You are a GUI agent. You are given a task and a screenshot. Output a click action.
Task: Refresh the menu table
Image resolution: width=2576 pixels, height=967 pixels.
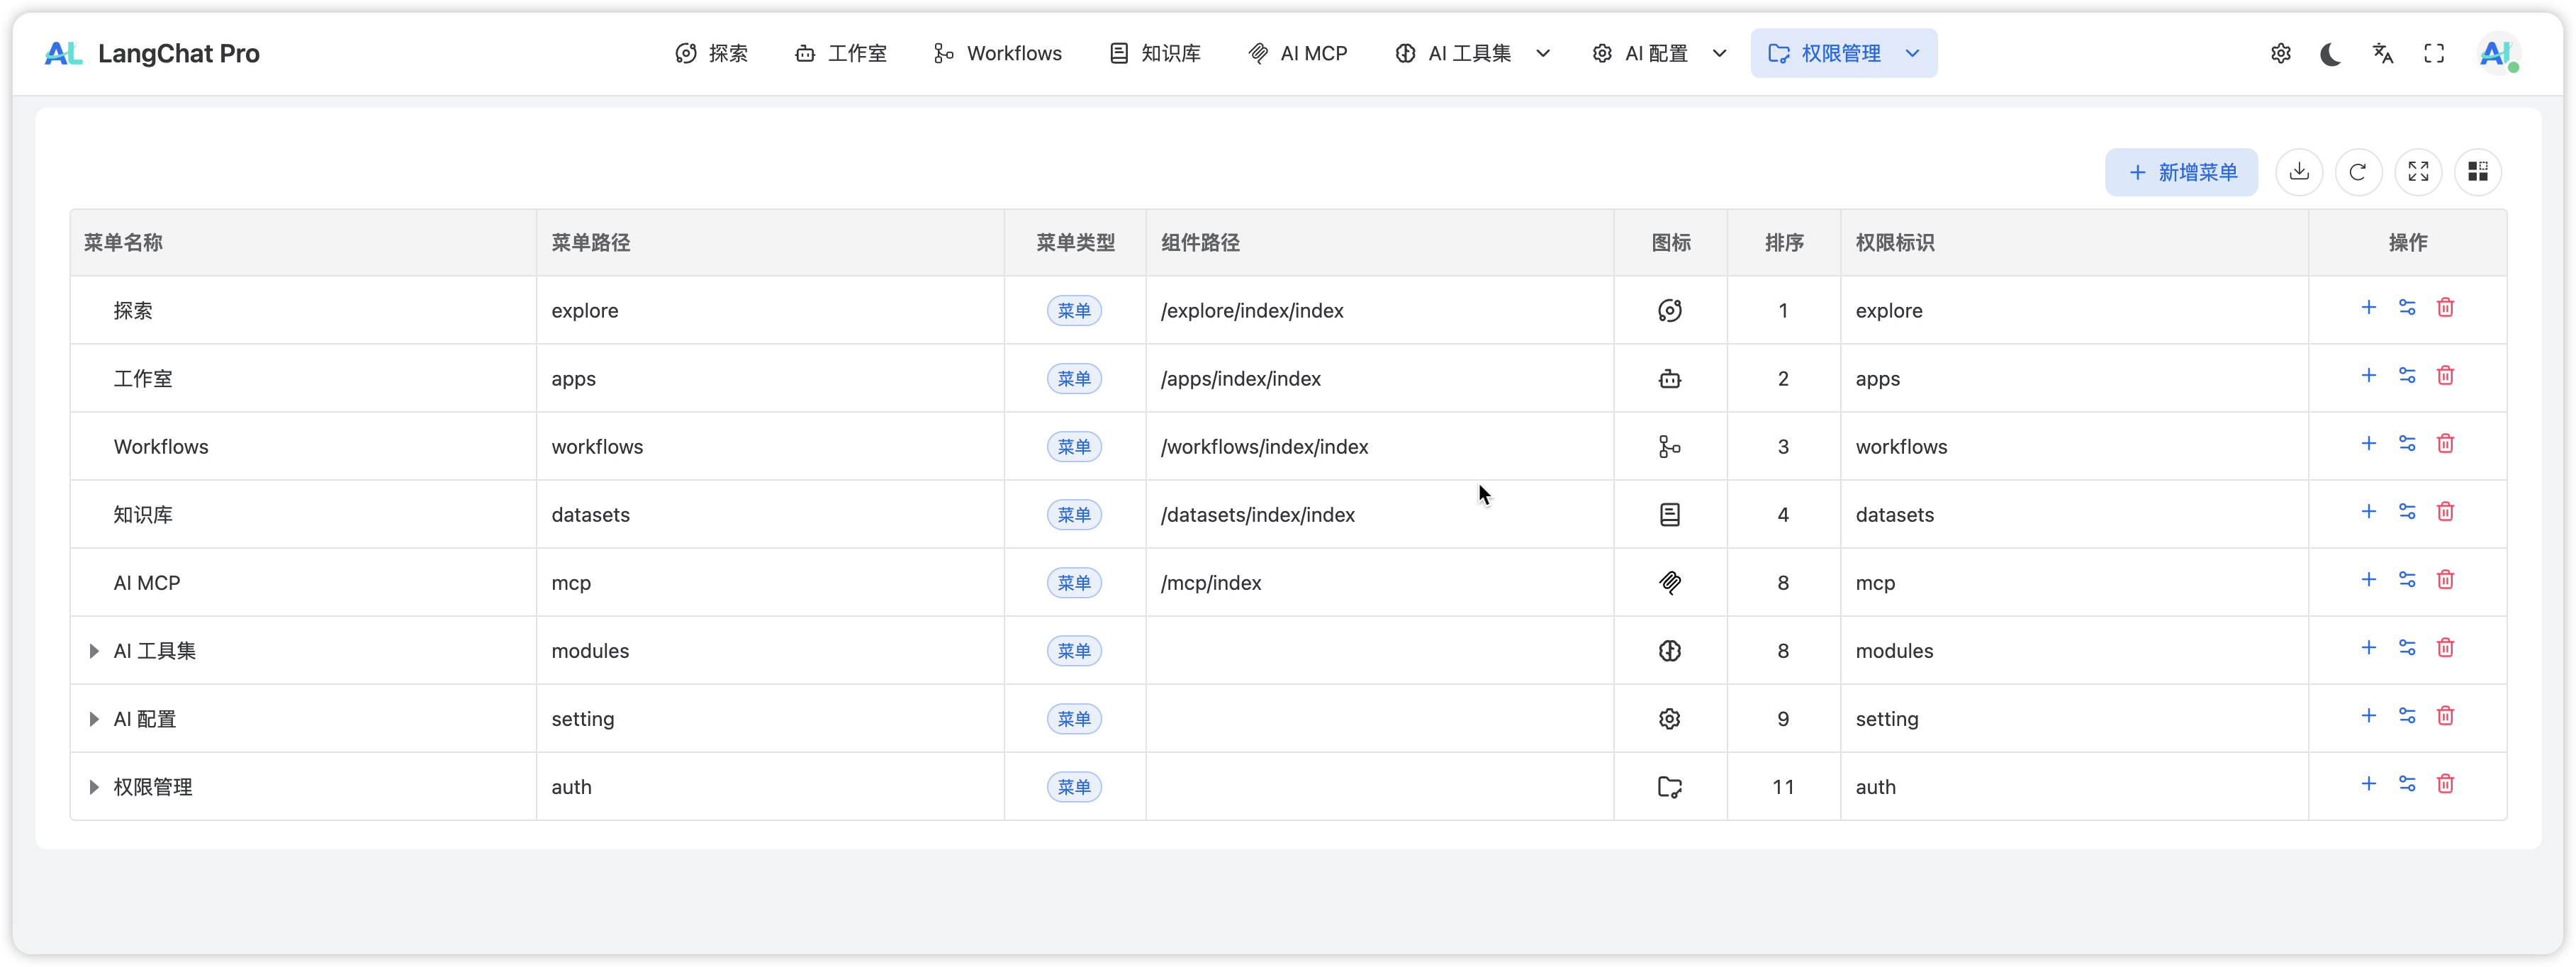(2358, 172)
